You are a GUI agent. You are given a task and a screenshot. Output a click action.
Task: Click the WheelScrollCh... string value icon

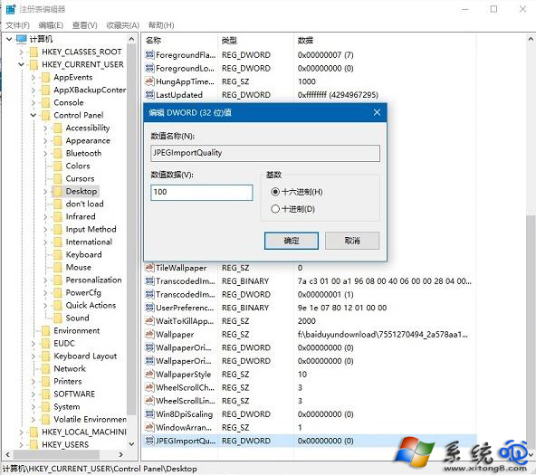[149, 387]
